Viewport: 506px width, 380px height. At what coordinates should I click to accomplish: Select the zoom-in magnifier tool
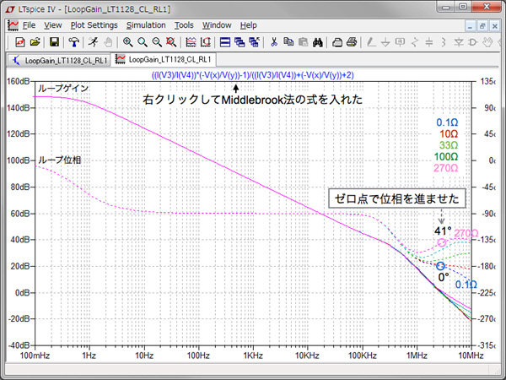pyautogui.click(x=127, y=41)
